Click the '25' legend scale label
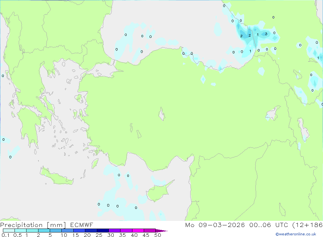Image resolution: width=323 pixels, height=237 pixels. click(99, 235)
